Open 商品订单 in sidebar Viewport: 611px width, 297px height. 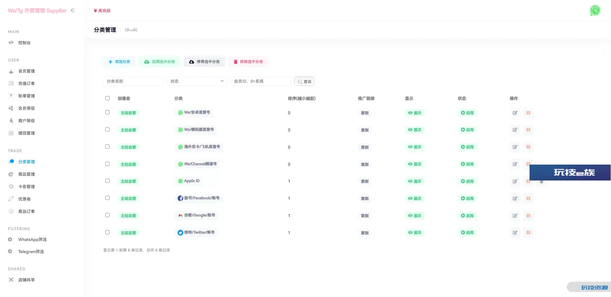coord(26,211)
